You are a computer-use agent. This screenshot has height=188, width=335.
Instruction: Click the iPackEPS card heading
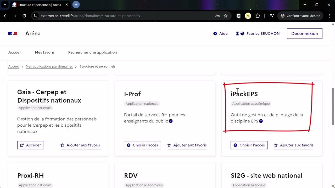244,94
